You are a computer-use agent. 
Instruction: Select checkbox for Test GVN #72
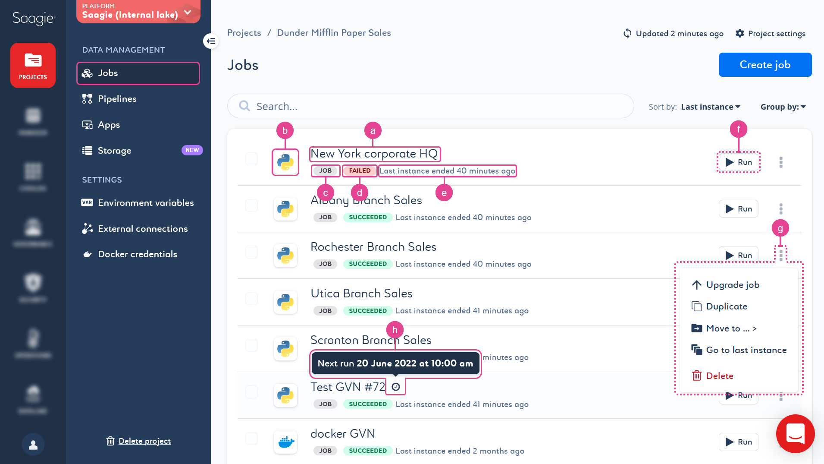251,392
